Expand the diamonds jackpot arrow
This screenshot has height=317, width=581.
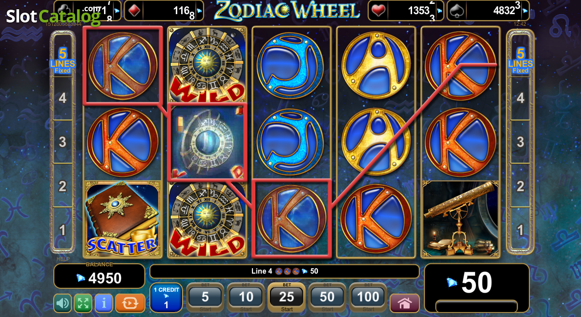[199, 11]
